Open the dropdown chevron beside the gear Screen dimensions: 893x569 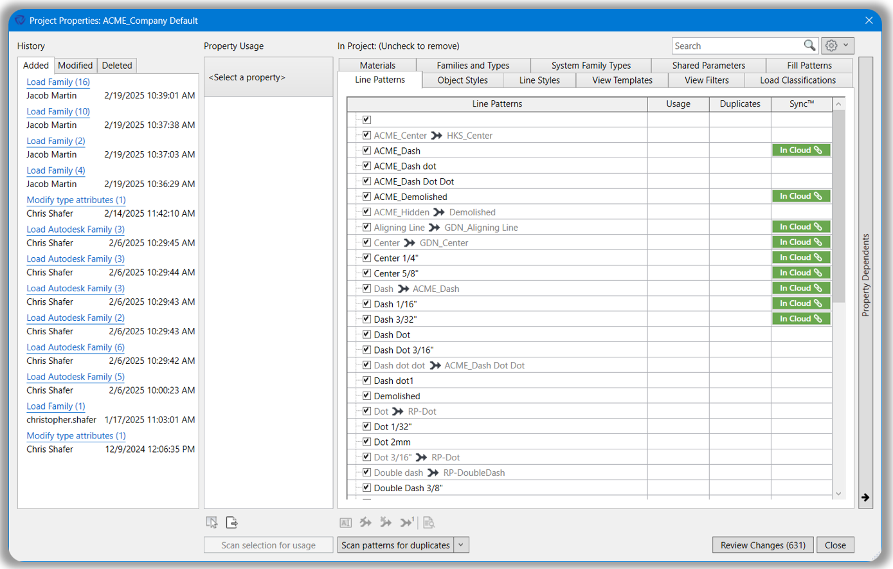(846, 45)
